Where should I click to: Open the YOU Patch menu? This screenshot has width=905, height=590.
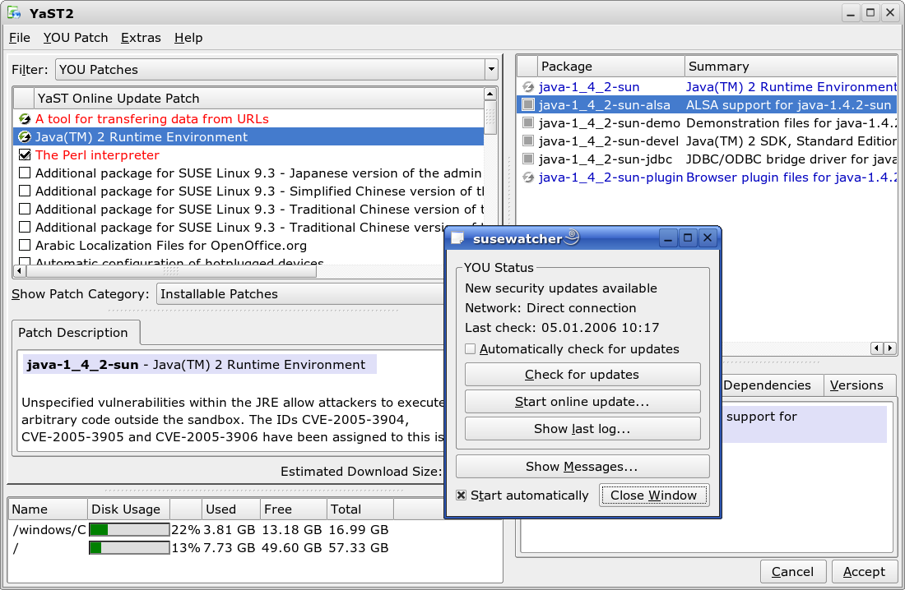coord(76,38)
